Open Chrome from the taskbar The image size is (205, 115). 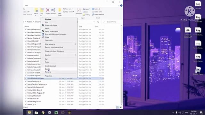click(x=43, y=112)
